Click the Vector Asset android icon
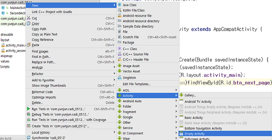Screen dimensions: 272x140 click(119, 71)
